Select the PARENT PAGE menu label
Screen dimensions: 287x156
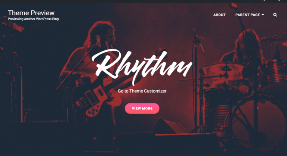point(247,15)
